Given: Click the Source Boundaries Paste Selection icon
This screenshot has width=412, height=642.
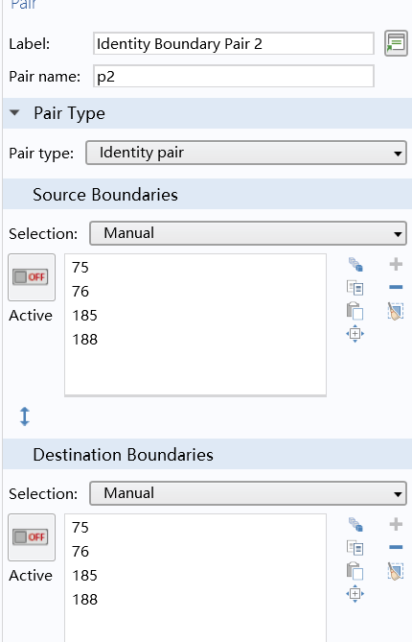Looking at the screenshot, I should point(355,311).
